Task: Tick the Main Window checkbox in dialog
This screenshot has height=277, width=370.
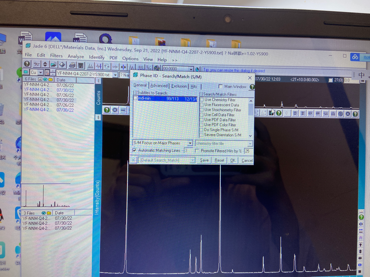Action: coord(220,87)
